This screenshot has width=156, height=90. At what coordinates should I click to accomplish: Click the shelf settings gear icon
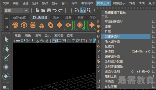coord(7,27)
